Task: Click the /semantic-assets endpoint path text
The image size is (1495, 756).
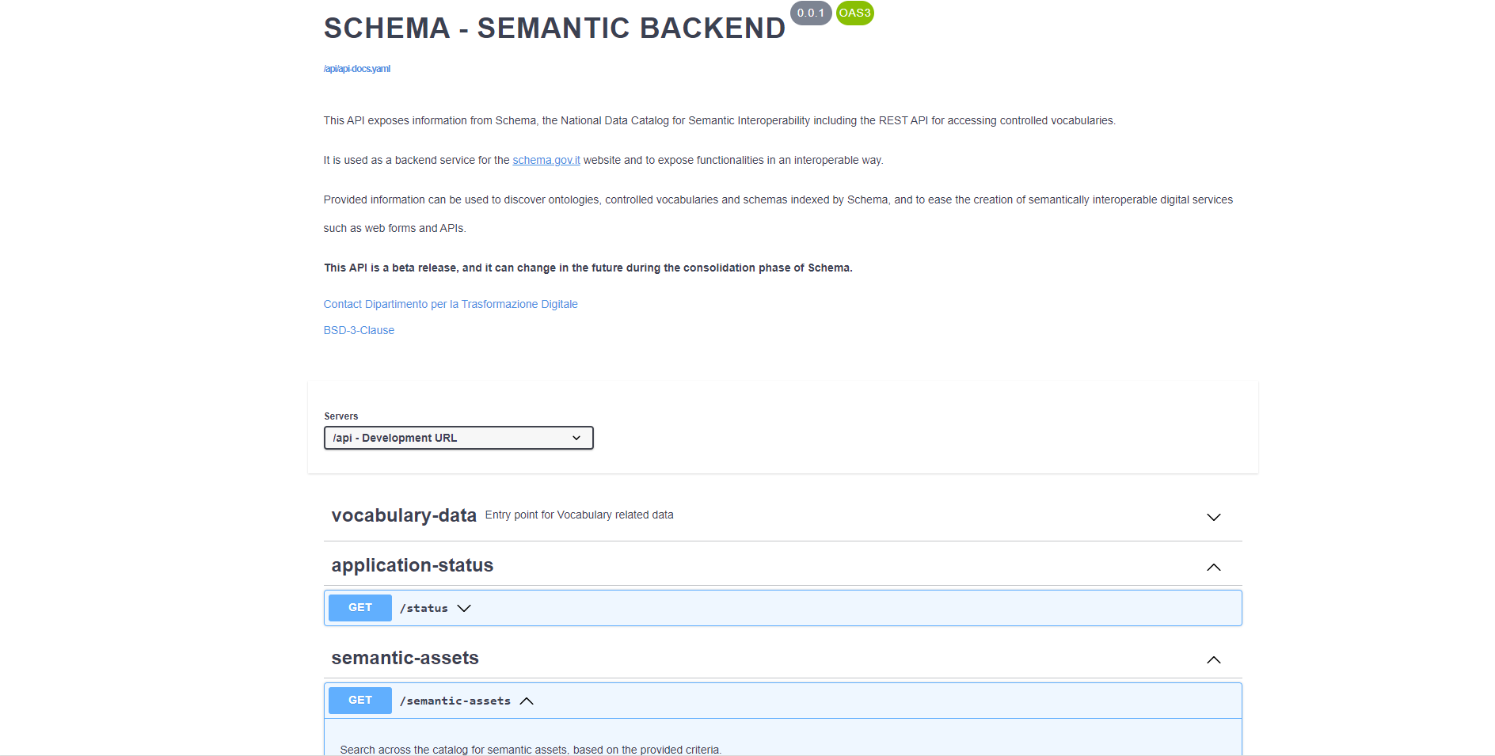Action: (455, 701)
